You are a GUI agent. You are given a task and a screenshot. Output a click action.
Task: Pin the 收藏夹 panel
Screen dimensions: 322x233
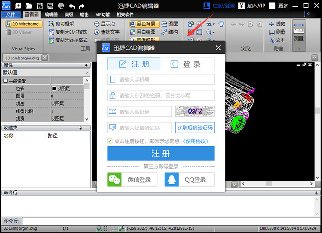tap(80, 128)
